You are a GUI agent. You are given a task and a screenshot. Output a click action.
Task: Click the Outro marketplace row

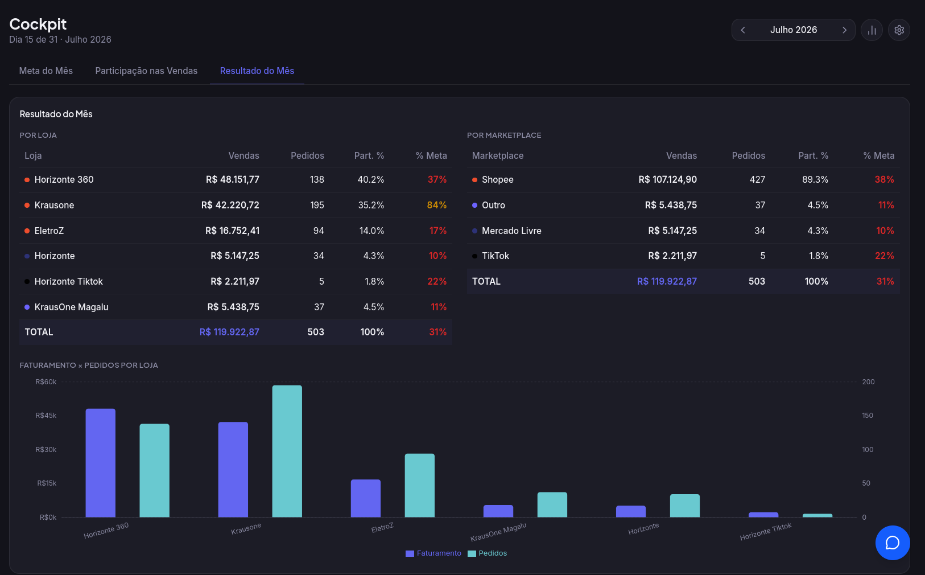(x=683, y=206)
